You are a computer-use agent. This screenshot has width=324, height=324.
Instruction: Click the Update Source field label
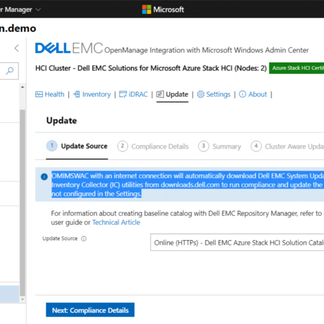pos(60,239)
